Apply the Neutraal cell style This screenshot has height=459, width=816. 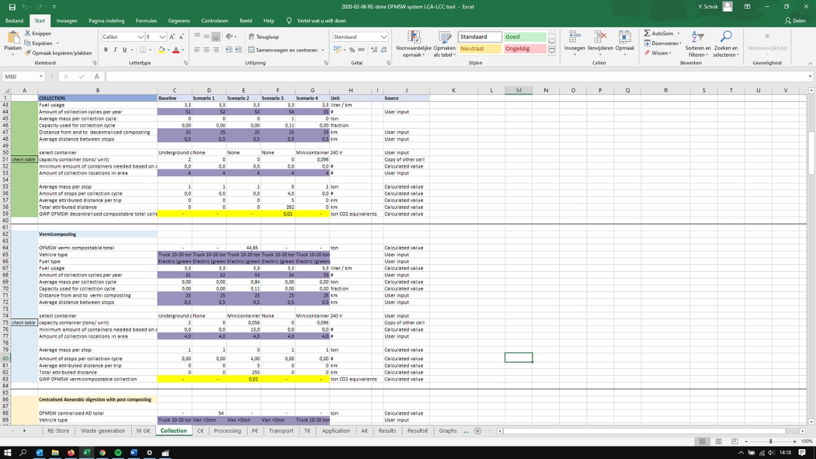tap(480, 49)
